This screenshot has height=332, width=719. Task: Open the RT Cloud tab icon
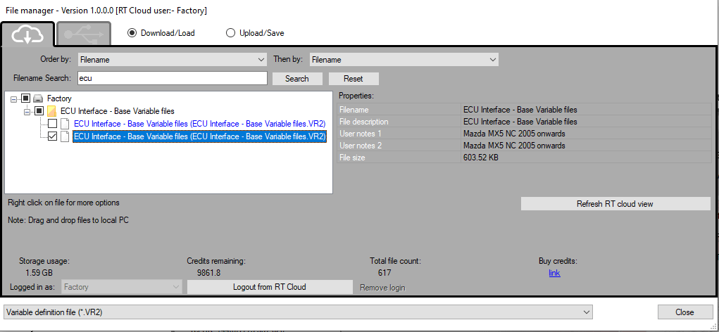(28, 33)
